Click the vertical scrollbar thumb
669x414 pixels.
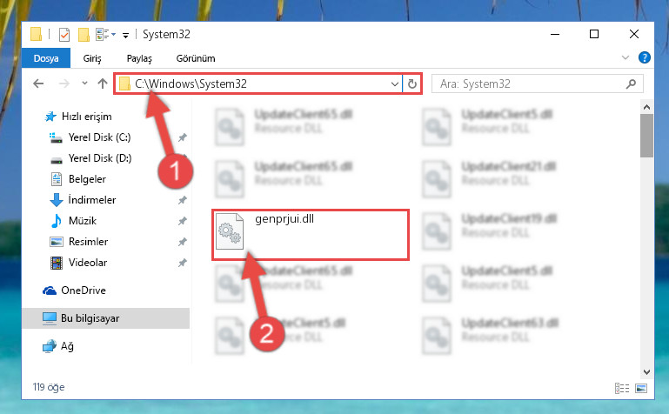[646, 136]
